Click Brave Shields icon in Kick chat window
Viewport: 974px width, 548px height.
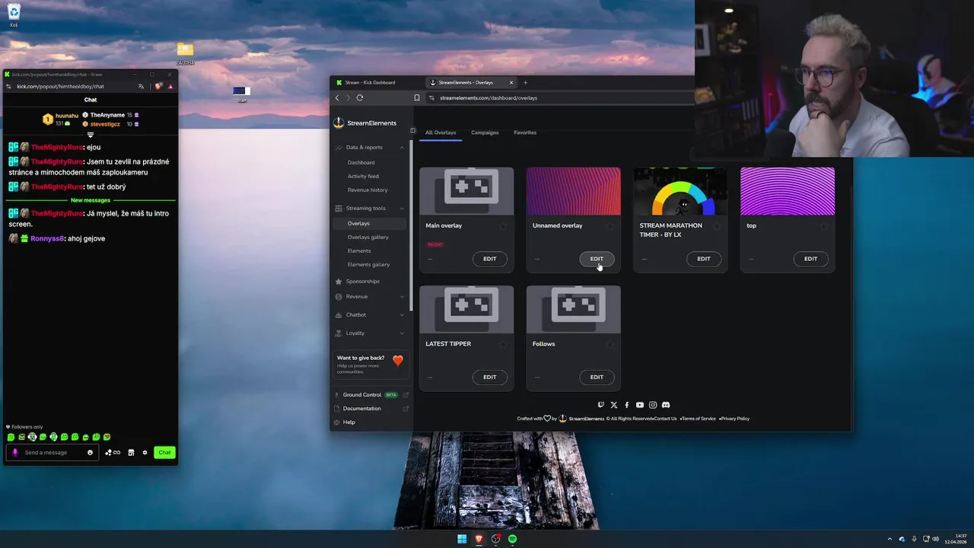(x=158, y=86)
